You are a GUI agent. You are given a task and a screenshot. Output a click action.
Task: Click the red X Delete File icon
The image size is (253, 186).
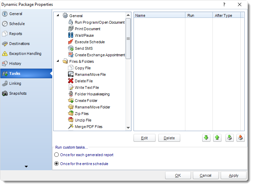tap(71, 81)
